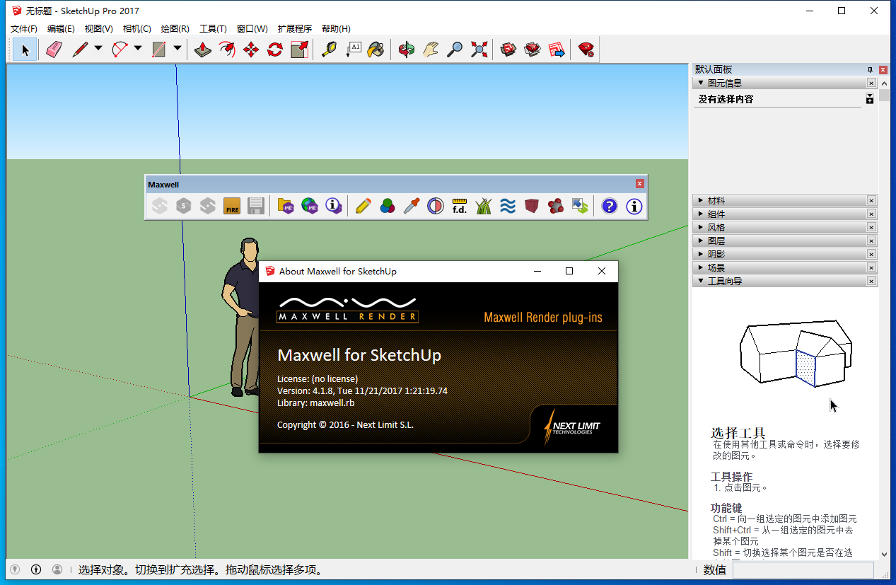This screenshot has width=896, height=585.
Task: Activate the Line pencil tool
Action: pos(80,50)
